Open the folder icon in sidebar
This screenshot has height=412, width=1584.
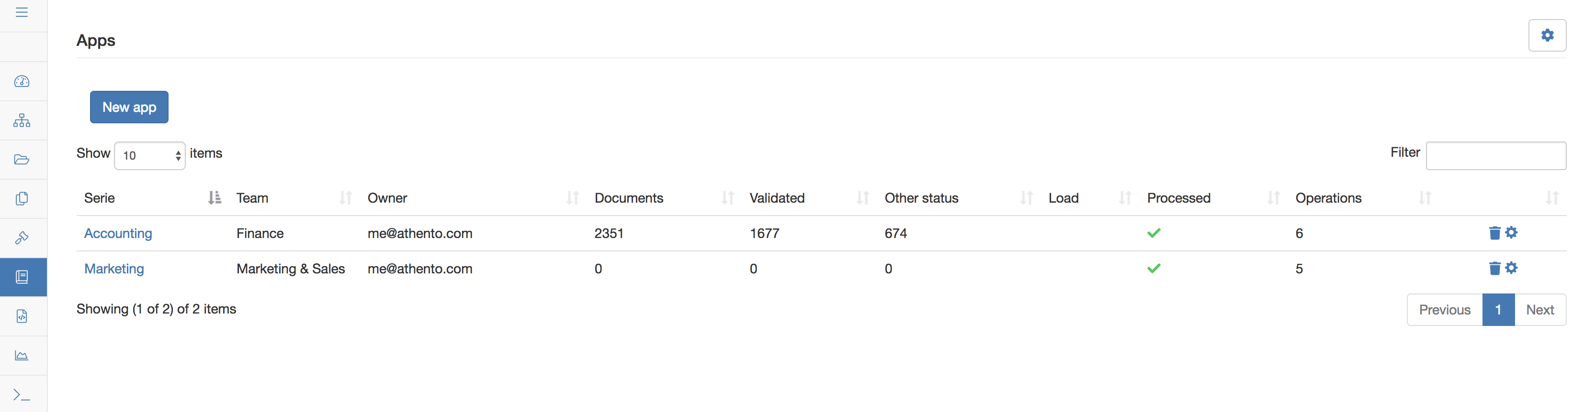coord(22,160)
